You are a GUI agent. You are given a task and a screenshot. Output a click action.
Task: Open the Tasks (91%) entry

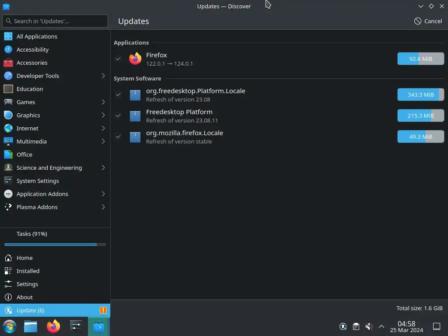click(55, 234)
